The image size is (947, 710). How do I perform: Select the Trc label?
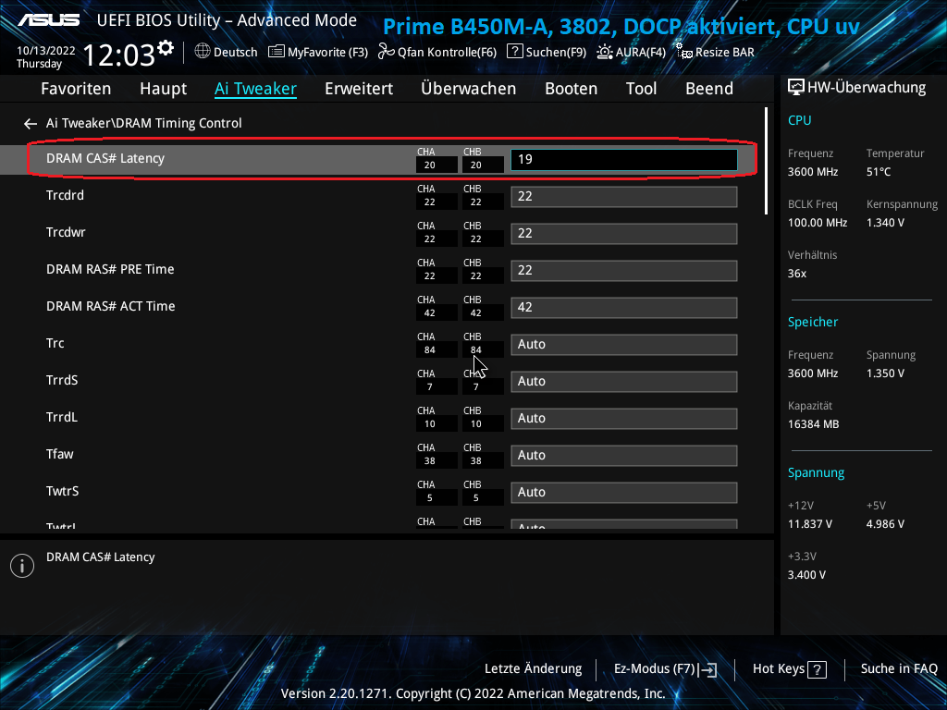tap(55, 344)
